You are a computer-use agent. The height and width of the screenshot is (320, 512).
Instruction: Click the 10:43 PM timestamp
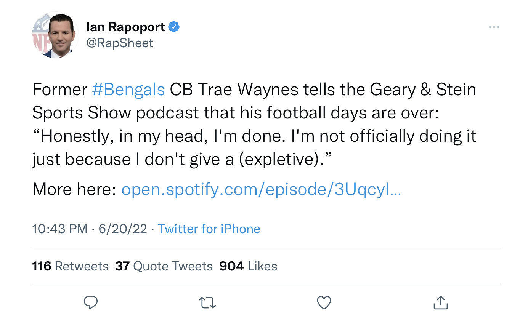point(60,229)
